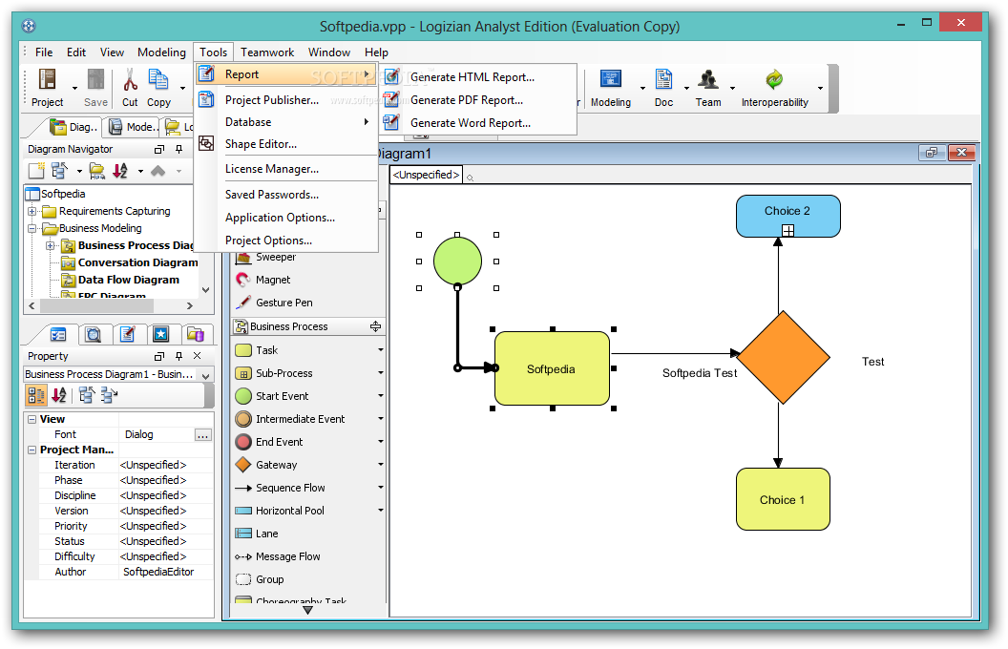Viewport: 1008px width, 649px height.
Task: Select the Choice 2 shape
Action: [787, 217]
